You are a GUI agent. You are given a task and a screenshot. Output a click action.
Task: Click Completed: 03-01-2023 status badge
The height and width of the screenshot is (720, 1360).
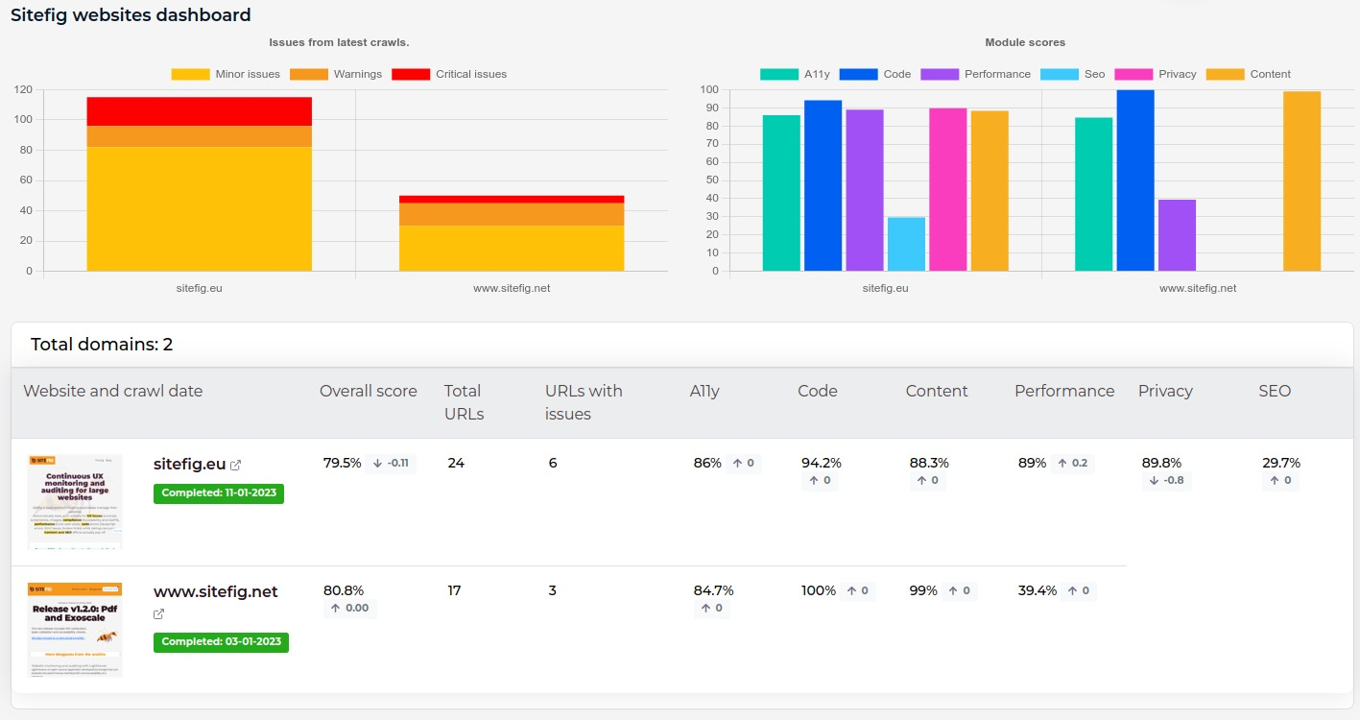221,641
